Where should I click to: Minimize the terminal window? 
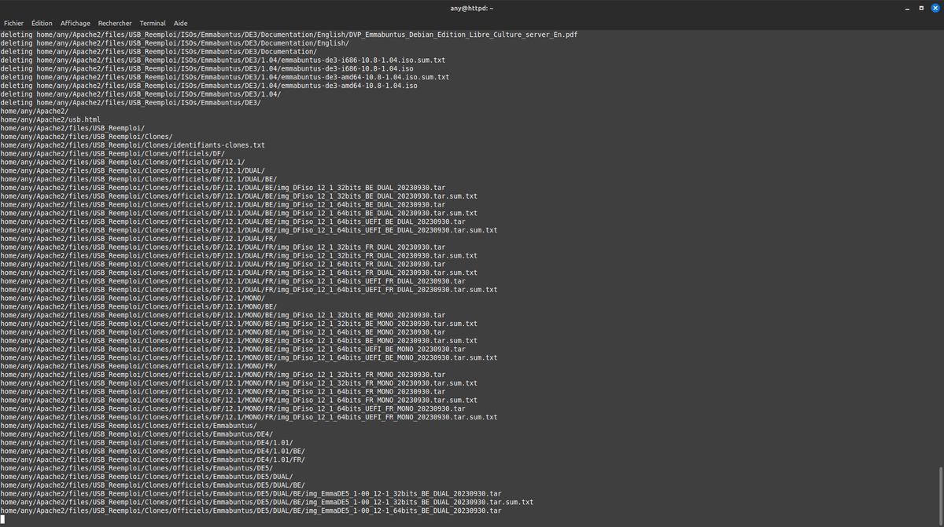(x=906, y=8)
